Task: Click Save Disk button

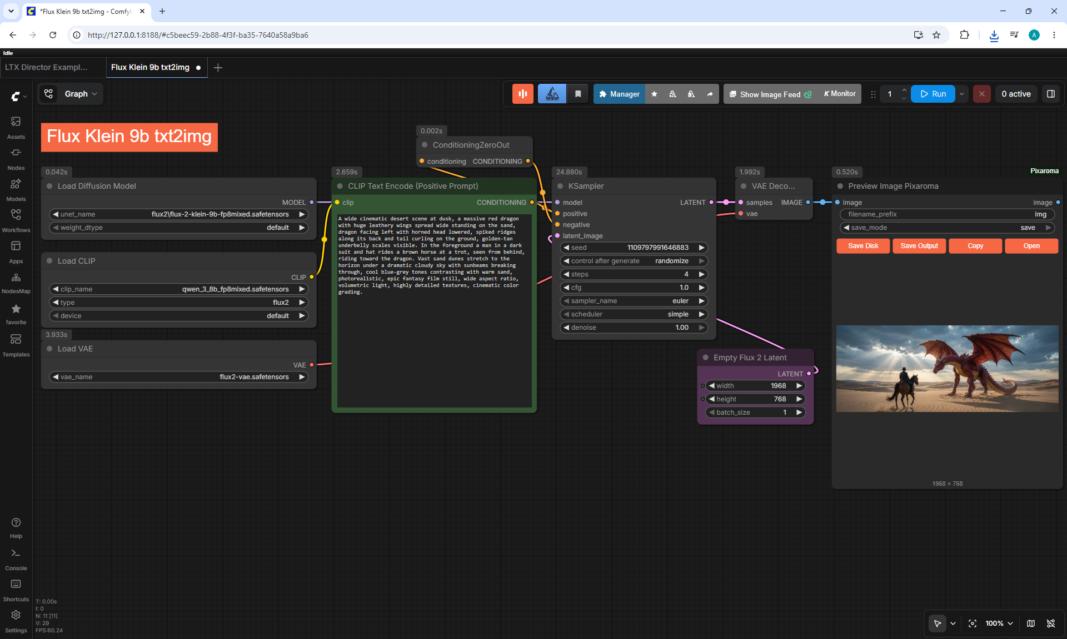Action: (x=863, y=246)
